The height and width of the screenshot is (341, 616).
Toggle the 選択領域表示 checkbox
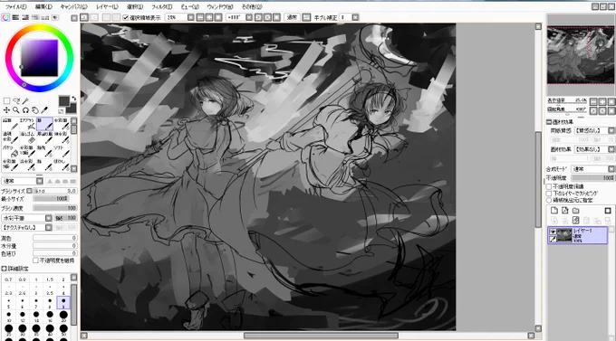(x=126, y=18)
